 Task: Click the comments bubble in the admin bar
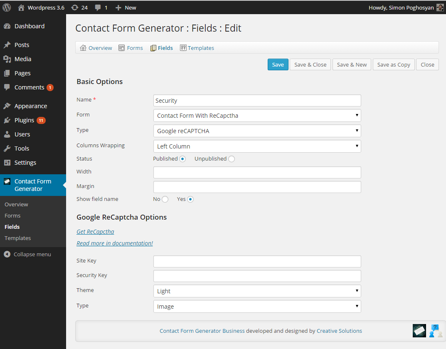pos(98,7)
